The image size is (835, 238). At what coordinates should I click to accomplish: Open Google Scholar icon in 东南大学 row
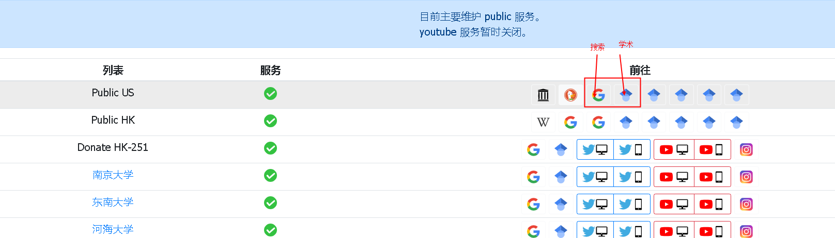561,204
